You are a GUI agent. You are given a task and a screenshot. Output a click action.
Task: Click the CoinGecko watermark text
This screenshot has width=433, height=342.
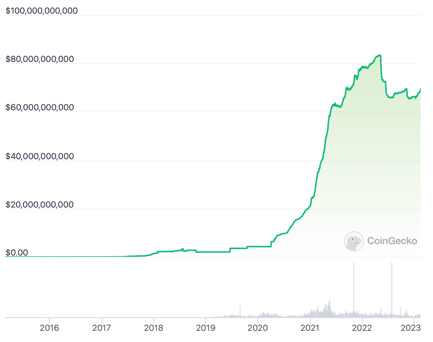(392, 241)
